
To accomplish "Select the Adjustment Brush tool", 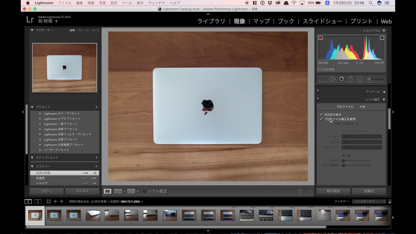I will pyautogui.click(x=375, y=79).
